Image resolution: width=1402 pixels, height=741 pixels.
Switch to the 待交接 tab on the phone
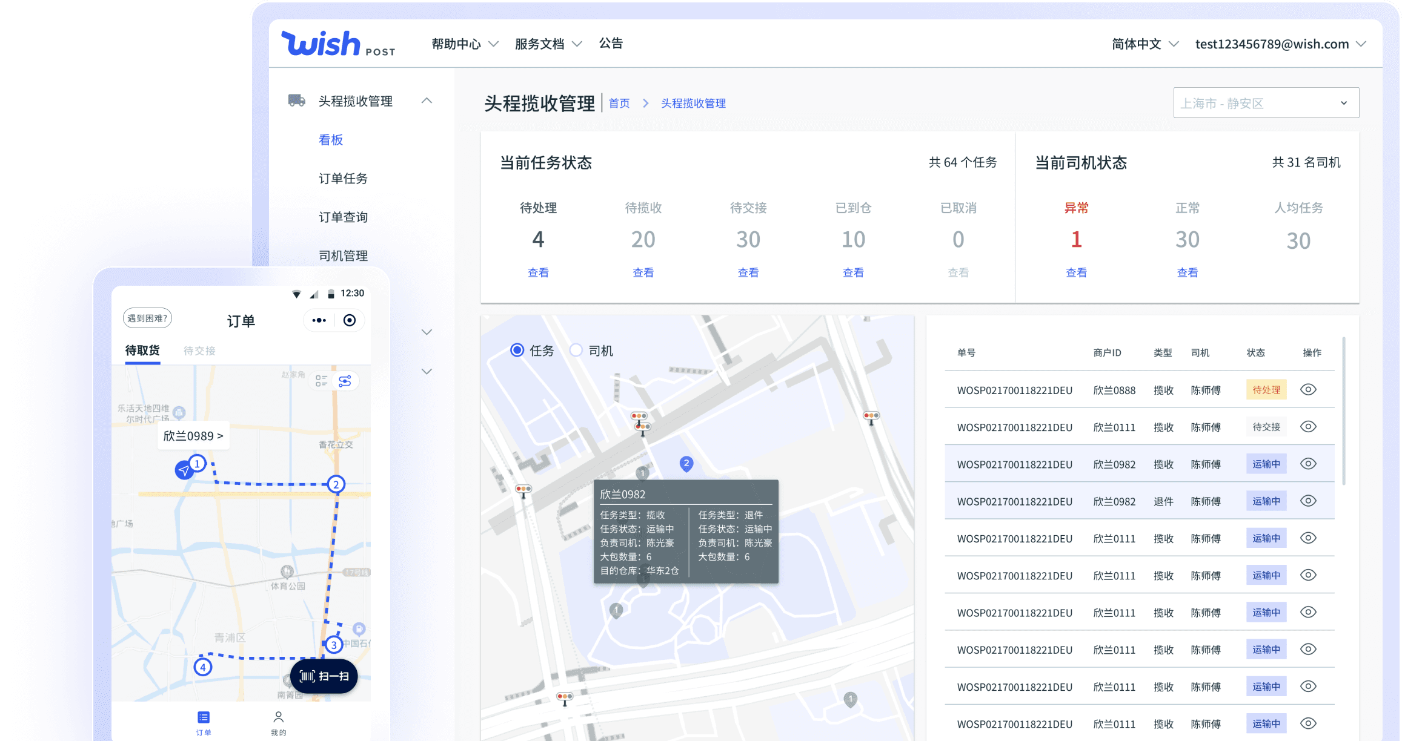199,351
